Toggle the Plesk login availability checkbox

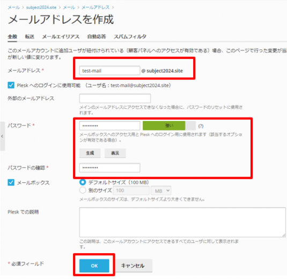11,85
